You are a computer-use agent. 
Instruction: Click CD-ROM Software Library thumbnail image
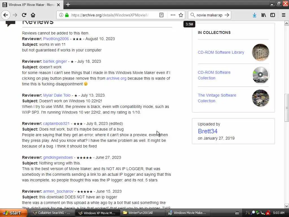coord(260,52)
